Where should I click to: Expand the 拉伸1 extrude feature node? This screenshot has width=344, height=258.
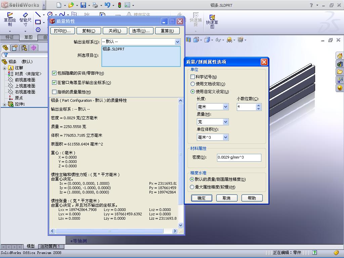coord(4,104)
